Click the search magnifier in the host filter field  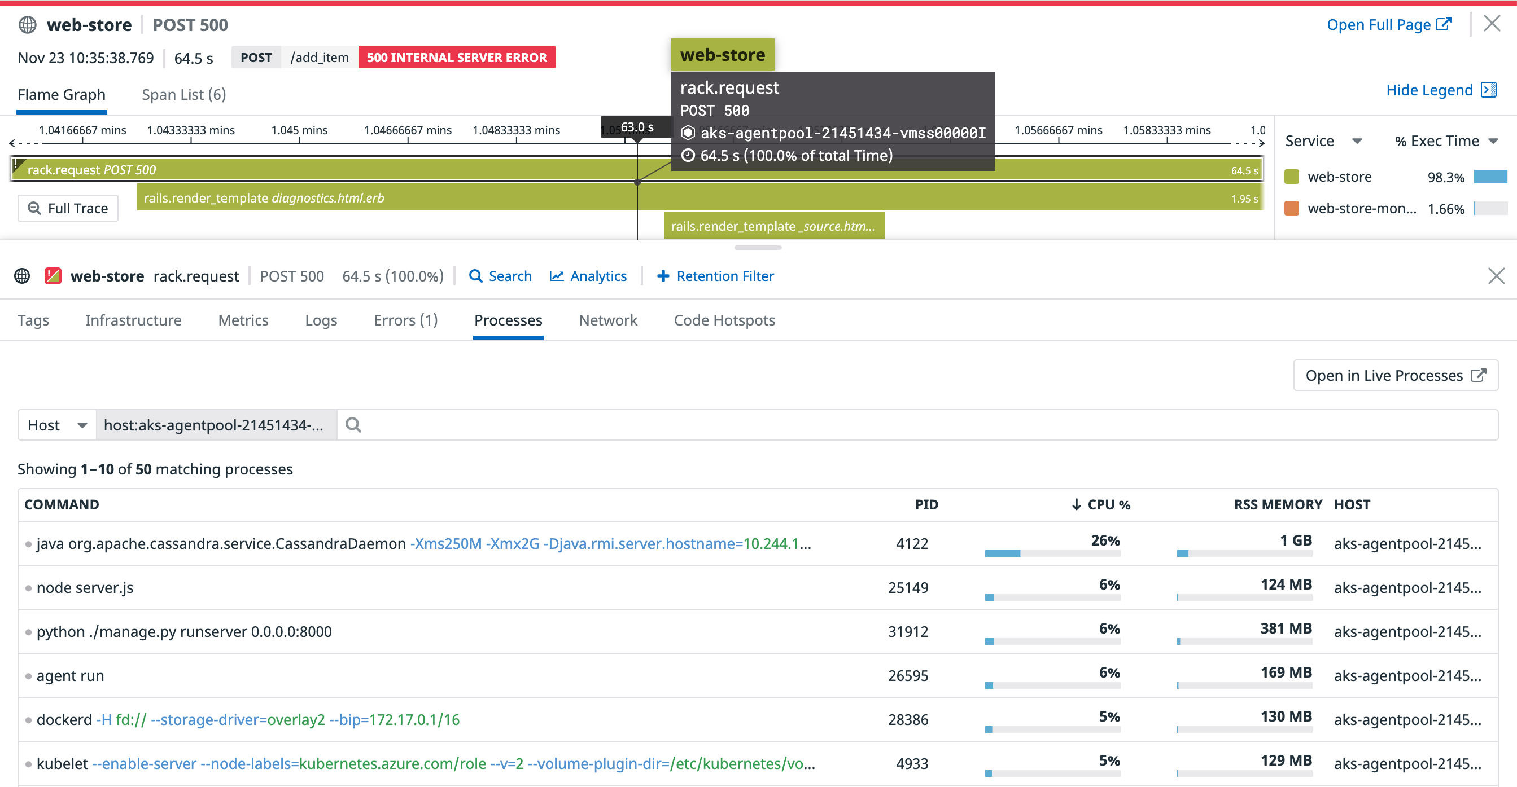click(353, 424)
